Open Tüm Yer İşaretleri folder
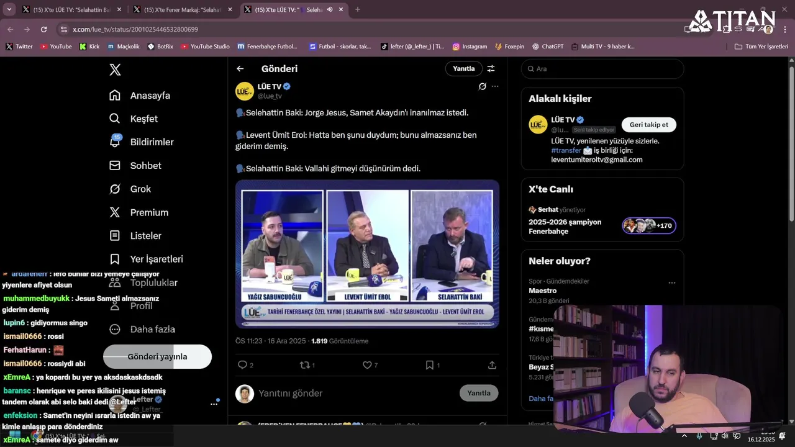Image resolution: width=795 pixels, height=447 pixels. [761, 47]
